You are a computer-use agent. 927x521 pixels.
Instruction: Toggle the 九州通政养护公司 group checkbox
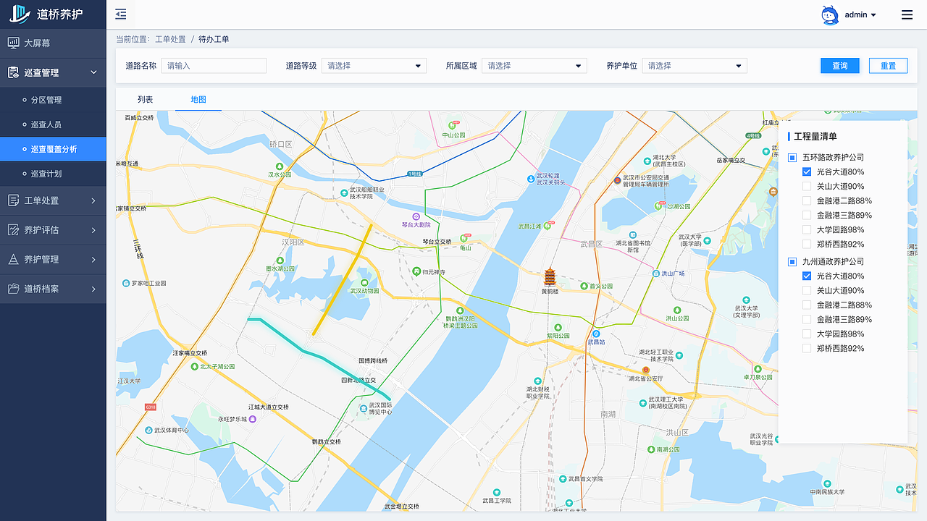click(792, 261)
